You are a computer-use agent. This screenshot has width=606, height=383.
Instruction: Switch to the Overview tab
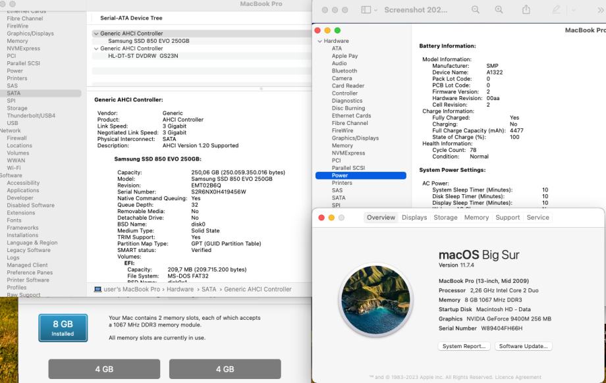click(381, 217)
